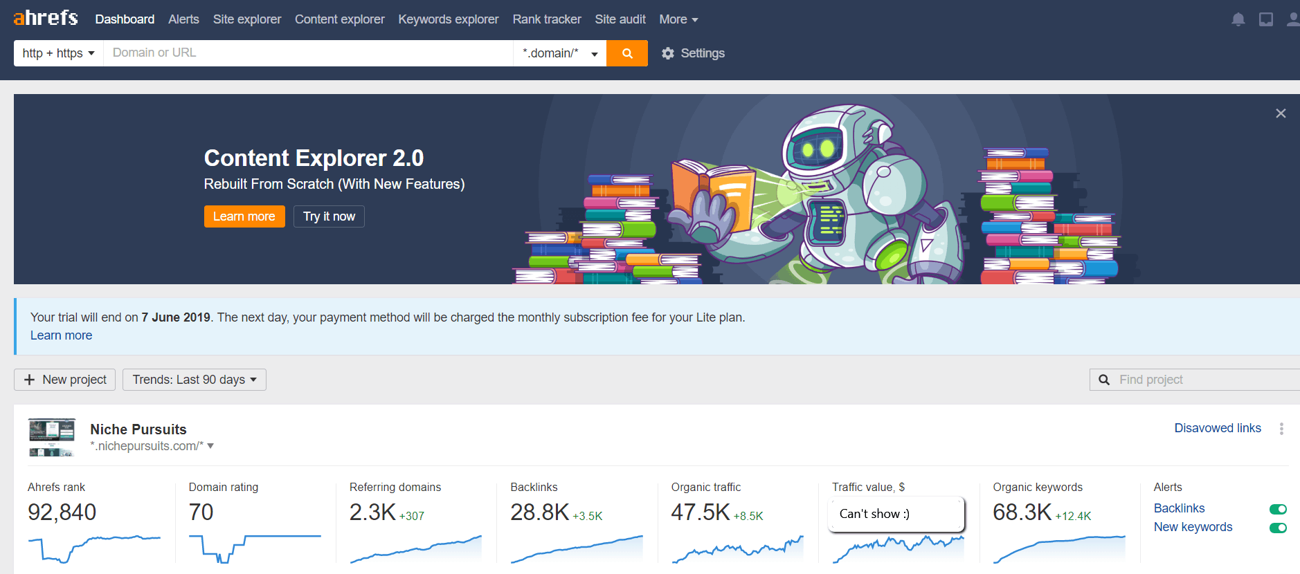Click the Domain rating value 70
The image size is (1300, 574).
pos(201,512)
